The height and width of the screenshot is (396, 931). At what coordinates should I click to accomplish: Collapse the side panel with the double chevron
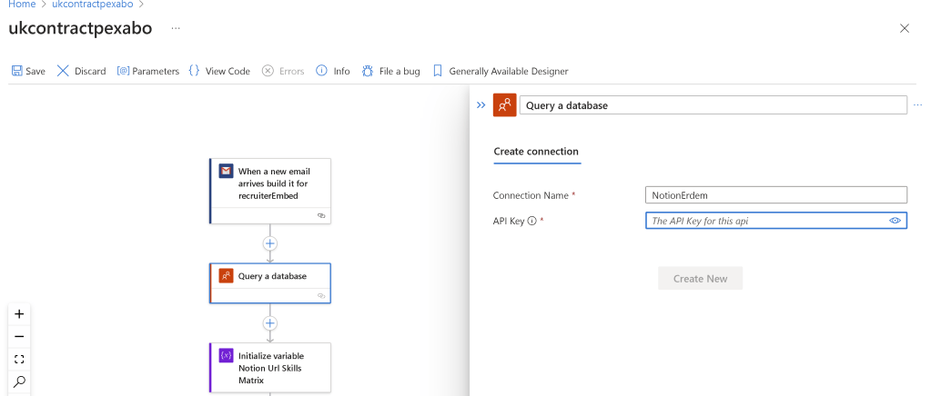[x=481, y=105]
